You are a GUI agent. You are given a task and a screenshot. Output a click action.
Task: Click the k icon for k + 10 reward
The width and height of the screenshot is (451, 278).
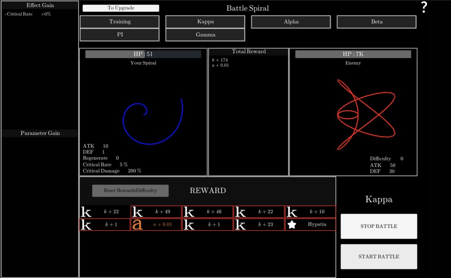pos(292,212)
